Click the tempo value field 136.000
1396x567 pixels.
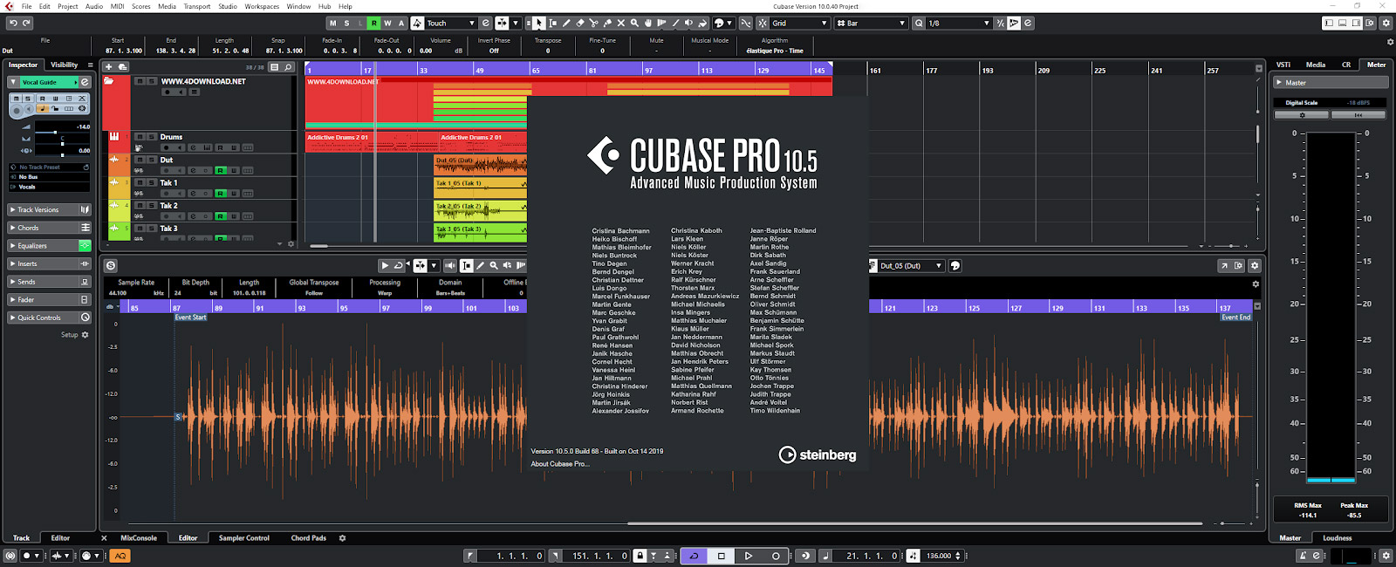click(x=938, y=556)
